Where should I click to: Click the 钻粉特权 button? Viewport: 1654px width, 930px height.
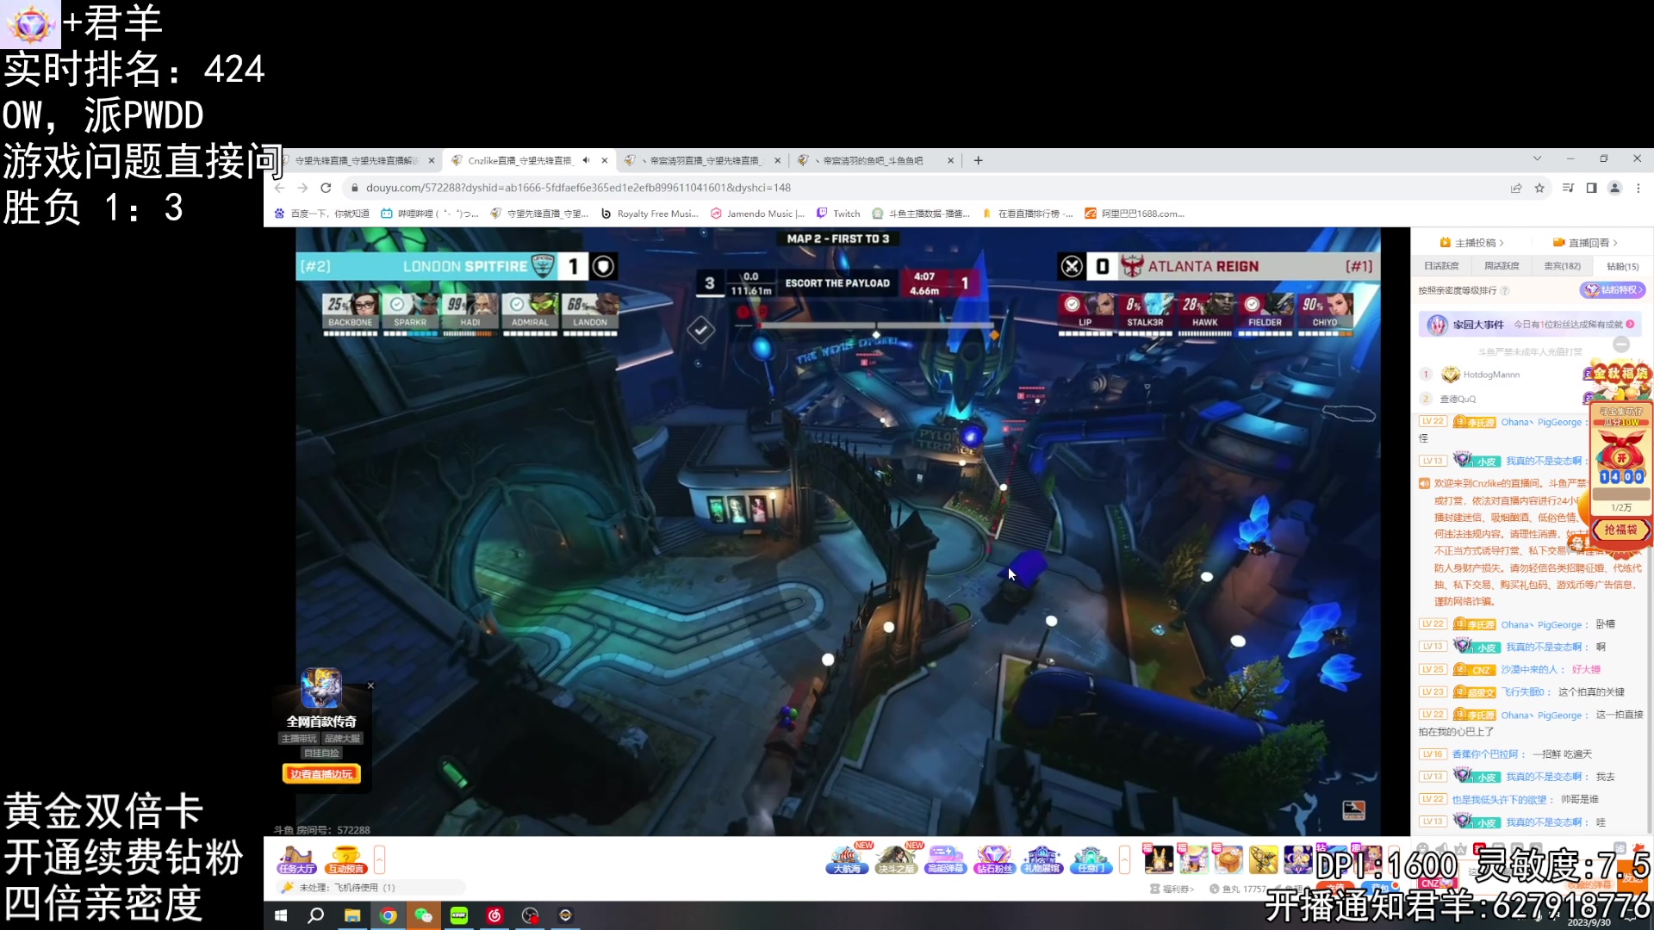click(1613, 290)
